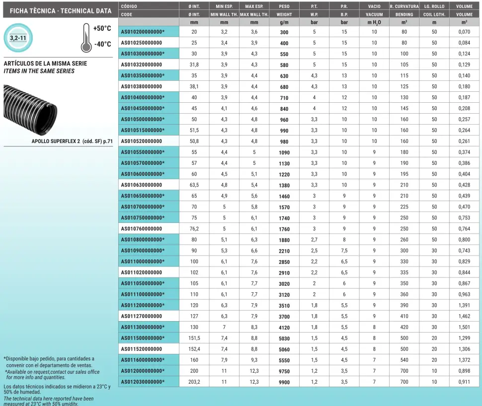Click the R. CURVATURA column header
Viewport: 482px width, 406px height.
tap(404, 6)
